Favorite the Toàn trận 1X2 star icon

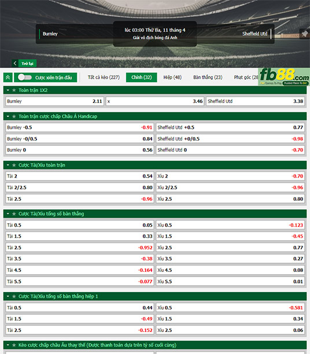coord(14,90)
